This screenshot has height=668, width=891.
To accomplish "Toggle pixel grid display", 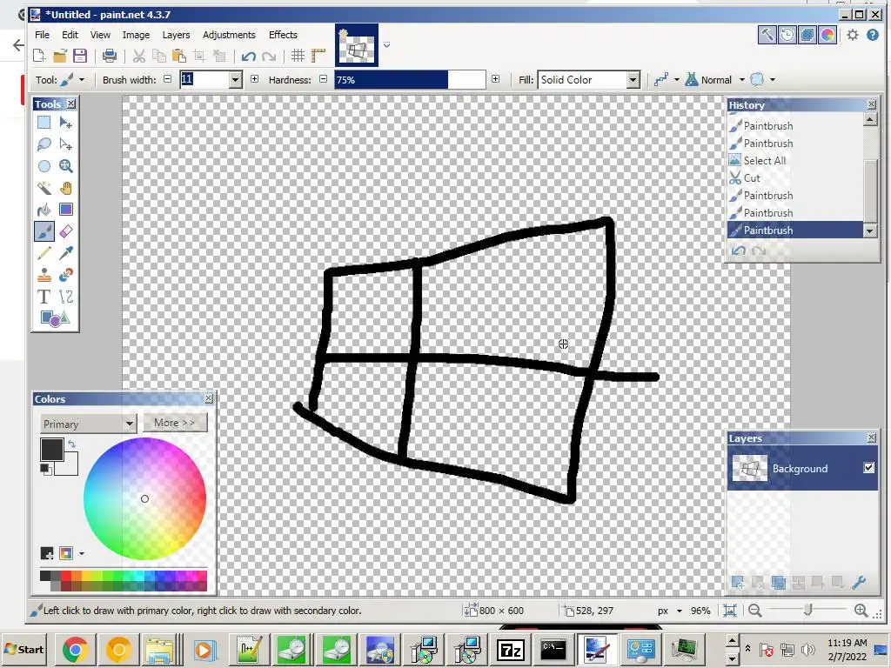I will click(x=298, y=56).
